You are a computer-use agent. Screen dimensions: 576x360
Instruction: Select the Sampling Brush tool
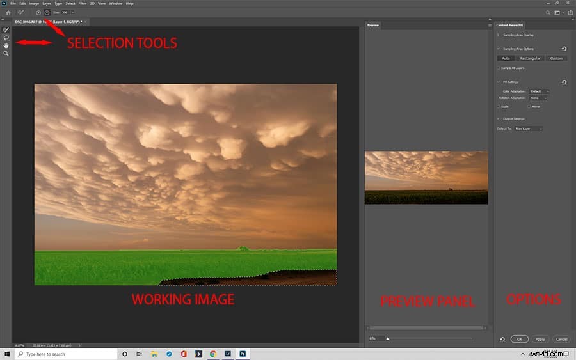pos(6,30)
